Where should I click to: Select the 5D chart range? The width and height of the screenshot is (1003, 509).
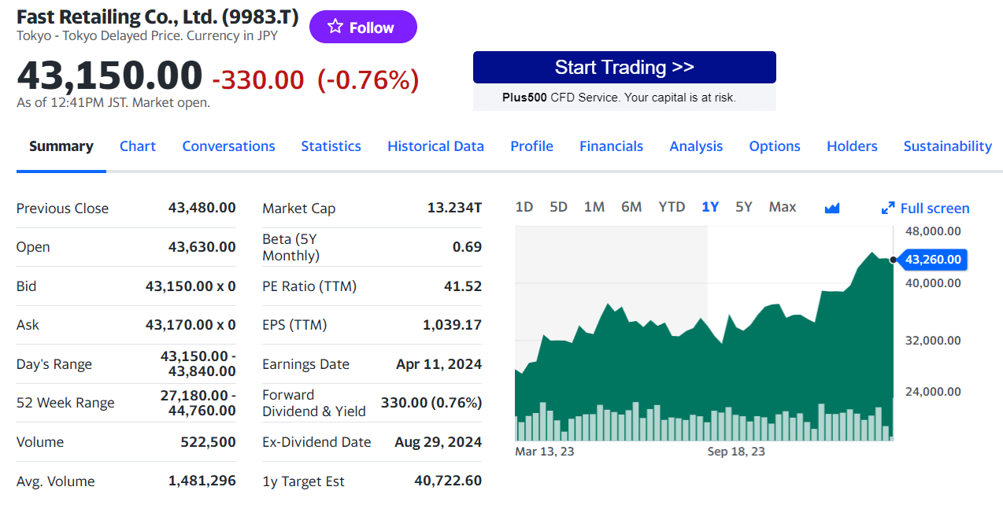(558, 207)
